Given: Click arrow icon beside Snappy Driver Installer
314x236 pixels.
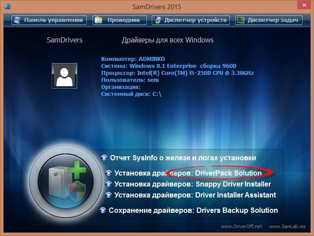Looking at the screenshot, I should pyautogui.click(x=108, y=184).
